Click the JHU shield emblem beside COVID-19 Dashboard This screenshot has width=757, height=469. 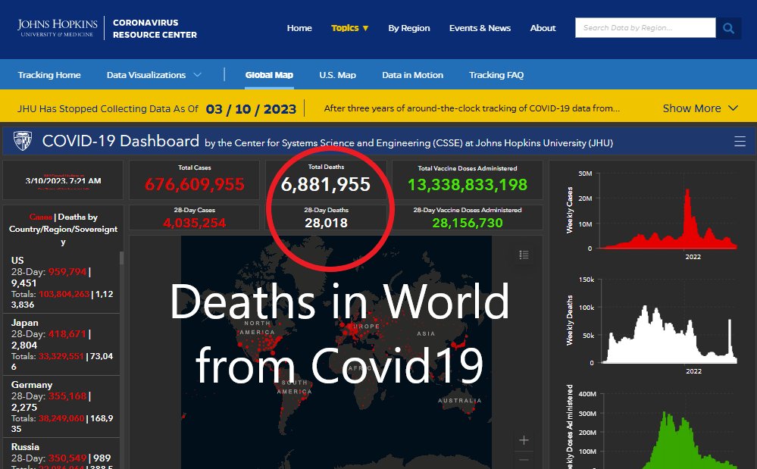coord(23,140)
